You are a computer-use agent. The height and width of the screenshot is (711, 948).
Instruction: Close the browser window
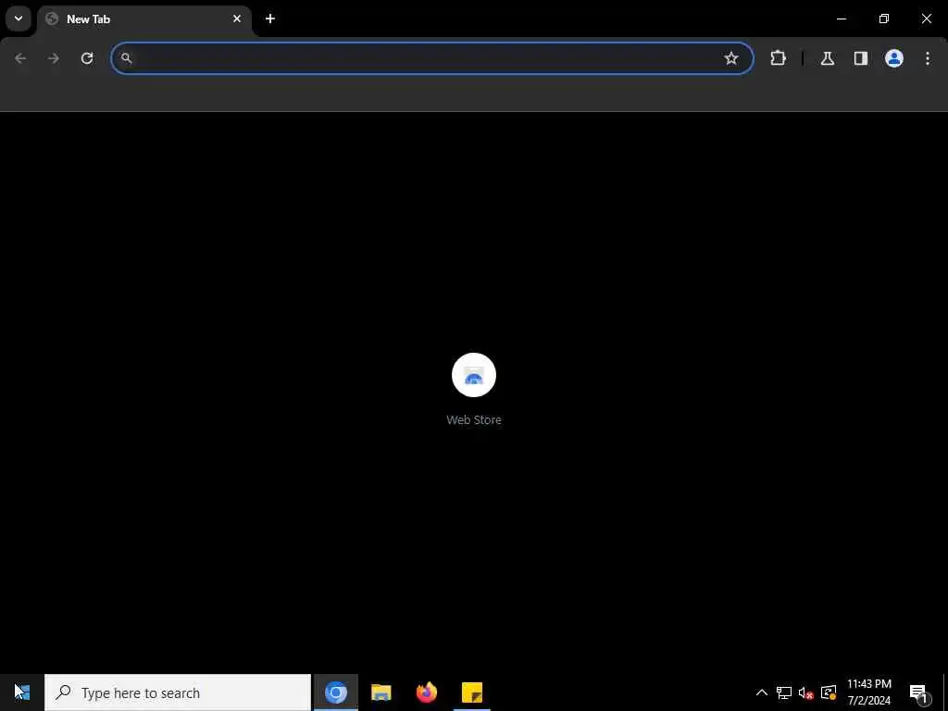926,19
